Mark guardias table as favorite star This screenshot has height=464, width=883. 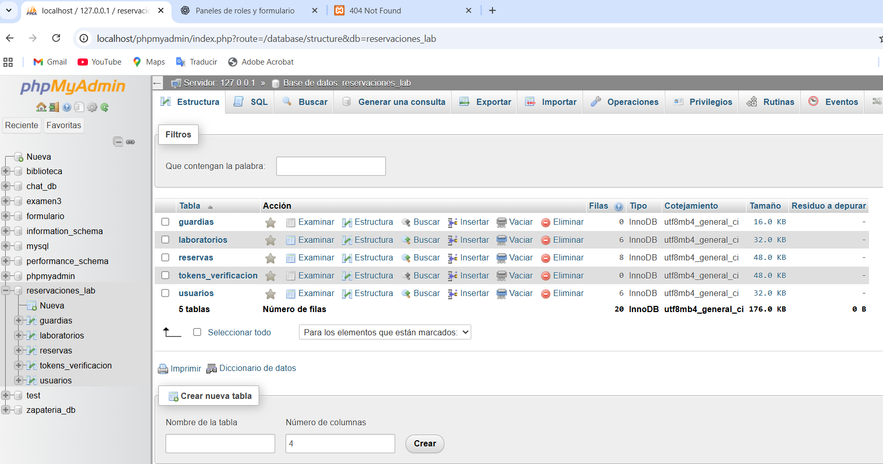pos(270,223)
